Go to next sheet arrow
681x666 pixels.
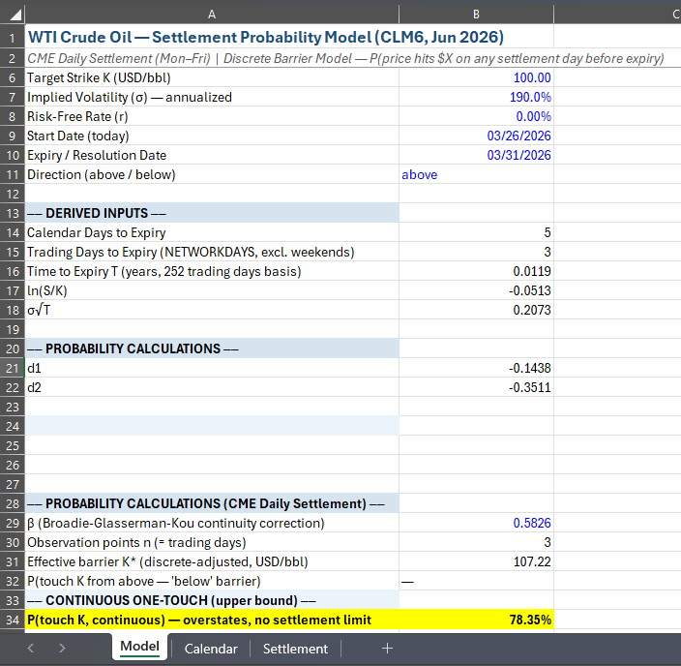62,649
